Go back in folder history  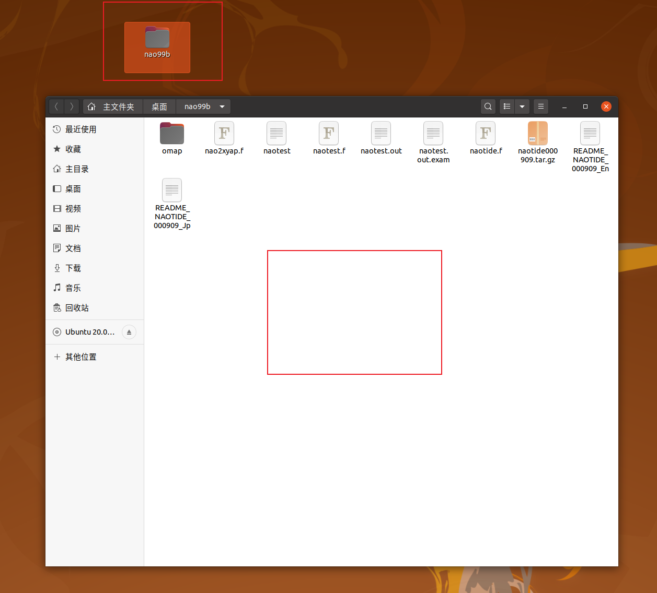tap(56, 106)
